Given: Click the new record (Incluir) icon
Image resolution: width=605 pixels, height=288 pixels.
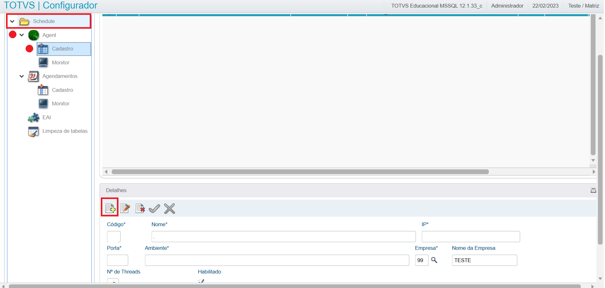Looking at the screenshot, I should [110, 208].
